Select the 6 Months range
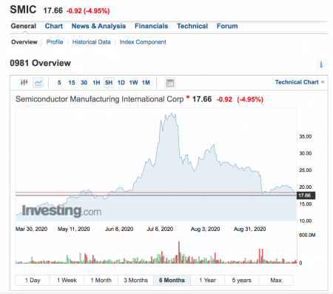The width and height of the screenshot is (333, 294). coord(172,280)
